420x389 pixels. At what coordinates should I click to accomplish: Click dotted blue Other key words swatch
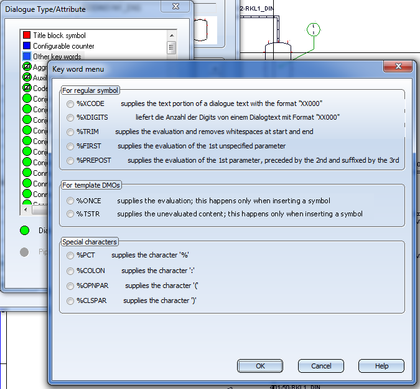pos(27,56)
